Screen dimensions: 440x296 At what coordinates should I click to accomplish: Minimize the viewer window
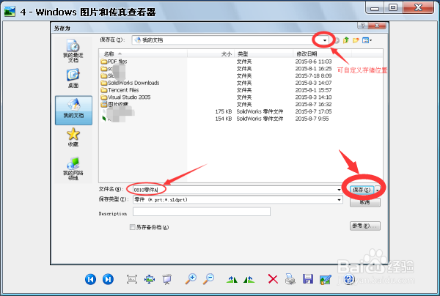pyautogui.click(x=375, y=7)
